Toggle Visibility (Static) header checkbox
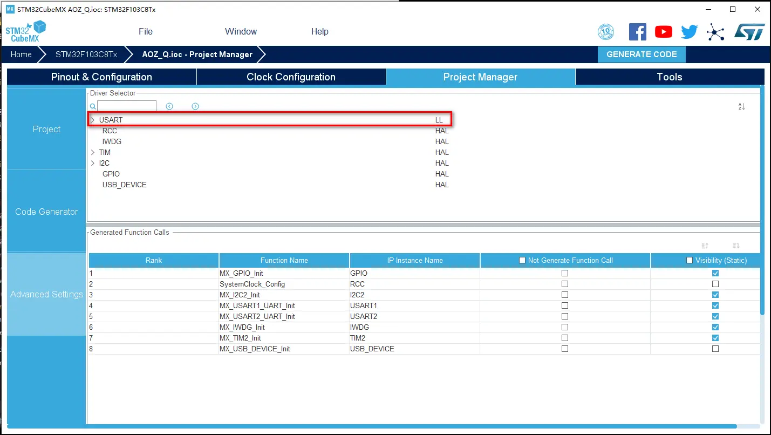Viewport: 771px width, 435px height. (689, 260)
